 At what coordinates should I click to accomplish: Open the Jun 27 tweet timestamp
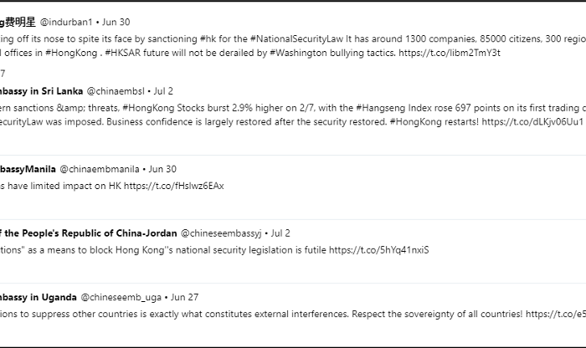point(184,297)
